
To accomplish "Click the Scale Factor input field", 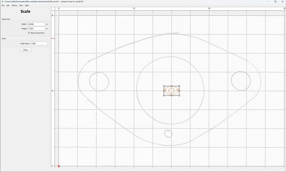I will pos(39,44).
